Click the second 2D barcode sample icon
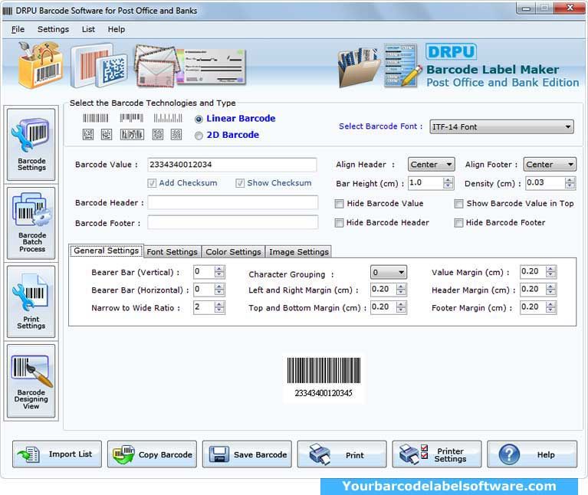Image resolution: width=588 pixels, height=495 pixels. [107, 135]
